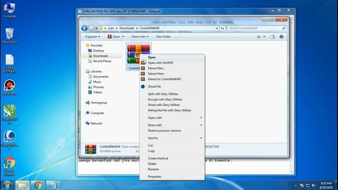338x190 pixels.
Task: Open the Share with toolbar dropdown
Action: point(140,36)
